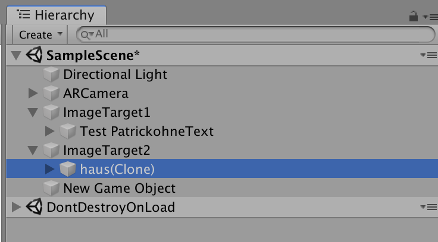Click the Unity logo icon beside SampleScene
438x242 pixels.
pos(35,56)
